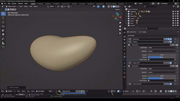Open the Physics properties tab

point(125,63)
